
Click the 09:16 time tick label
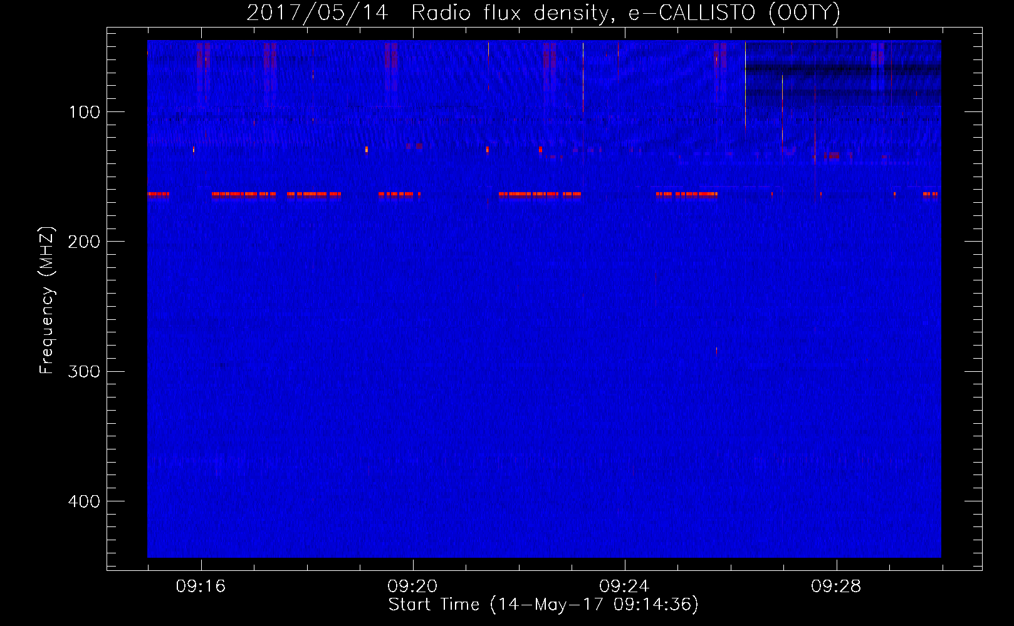(201, 587)
